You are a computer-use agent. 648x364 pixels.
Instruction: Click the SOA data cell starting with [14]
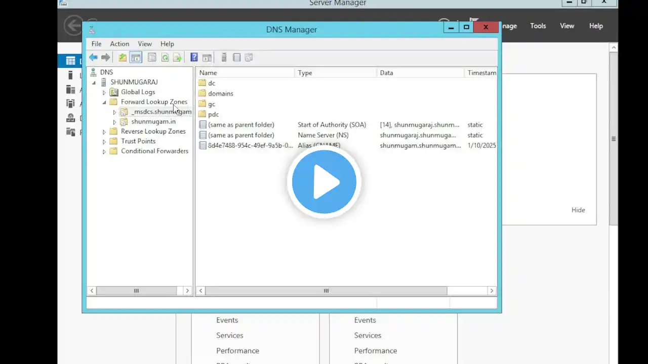pyautogui.click(x=420, y=125)
